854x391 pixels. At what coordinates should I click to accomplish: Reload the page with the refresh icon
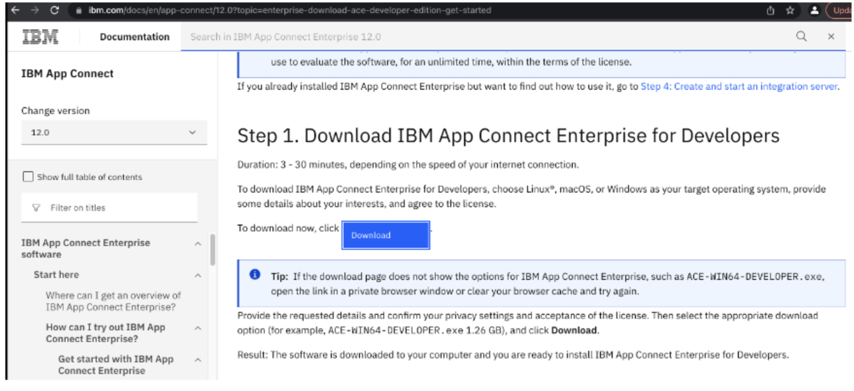pyautogui.click(x=54, y=10)
